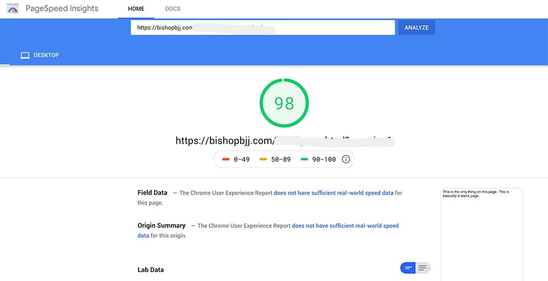The height and width of the screenshot is (281, 548).
Task: Click the page screenshot thumbnail
Action: pos(482,235)
